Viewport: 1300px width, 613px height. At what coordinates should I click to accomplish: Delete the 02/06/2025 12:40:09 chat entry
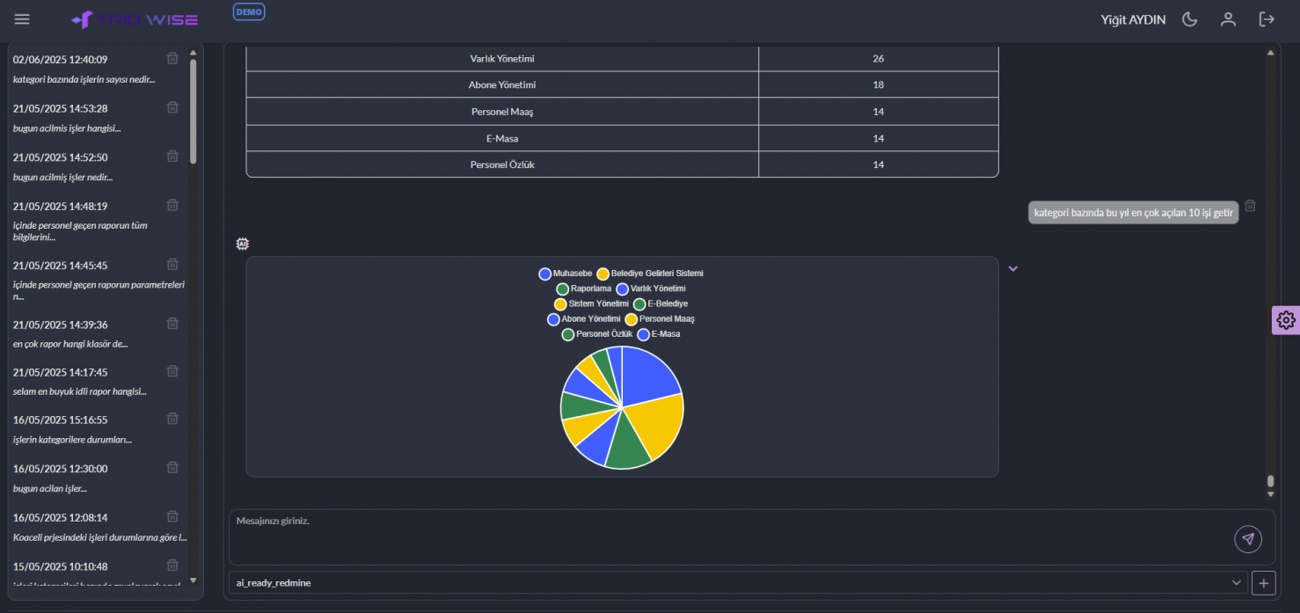pyautogui.click(x=172, y=59)
